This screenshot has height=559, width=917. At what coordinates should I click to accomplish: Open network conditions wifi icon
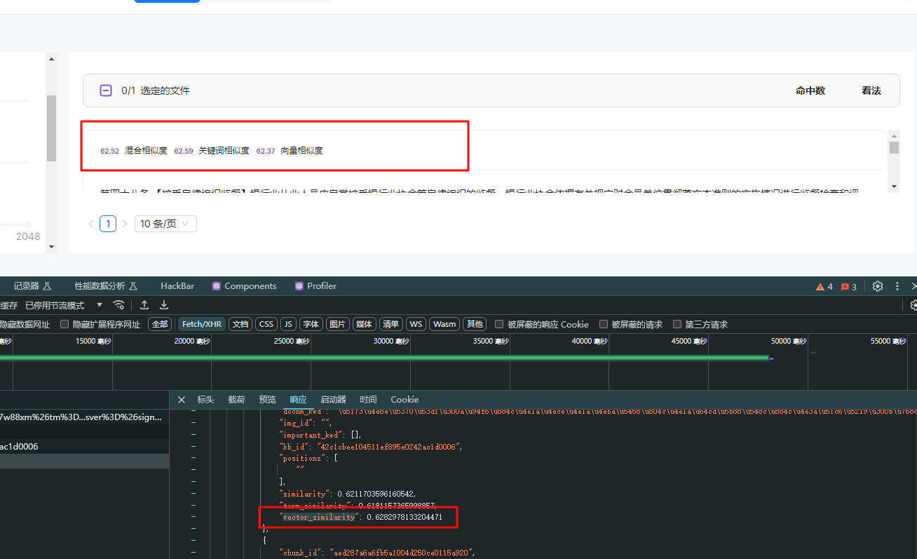coord(119,305)
